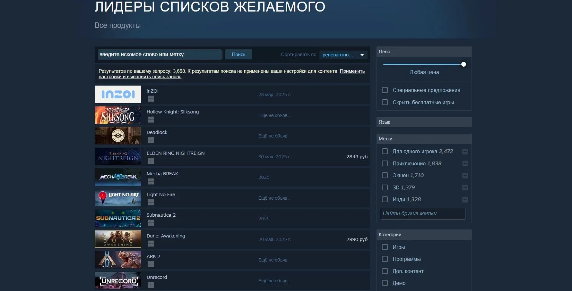Click the Windows icon under Mecha BREAK
The height and width of the screenshot is (291, 572).
(151, 181)
